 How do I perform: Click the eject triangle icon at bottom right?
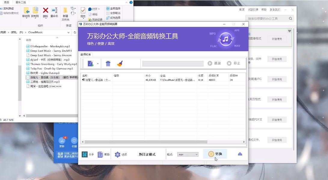tap(240, 154)
